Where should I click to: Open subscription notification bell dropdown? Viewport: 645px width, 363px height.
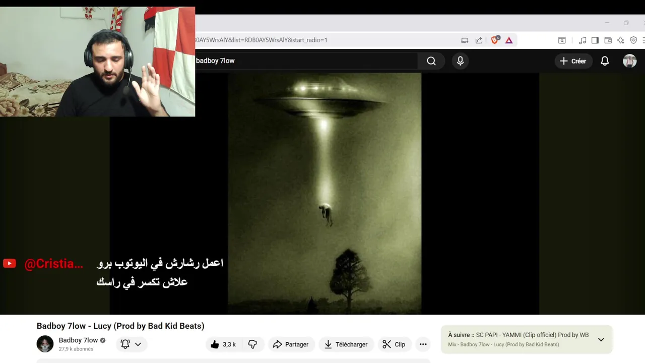tap(131, 344)
